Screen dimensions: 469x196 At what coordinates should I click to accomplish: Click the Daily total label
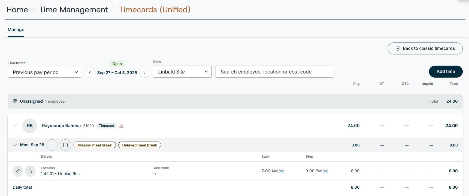click(x=22, y=187)
